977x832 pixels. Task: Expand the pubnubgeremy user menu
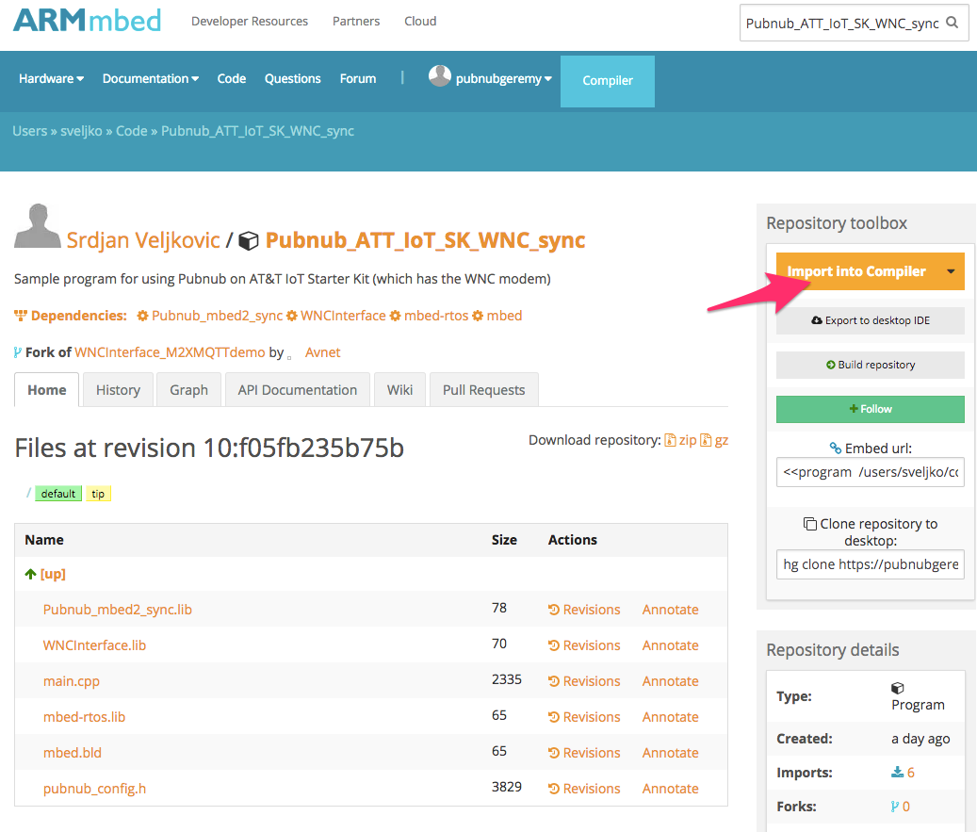pyautogui.click(x=503, y=79)
